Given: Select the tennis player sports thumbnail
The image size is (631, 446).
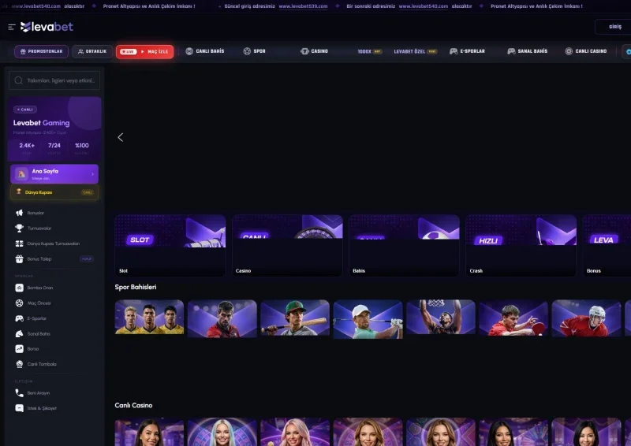Looking at the screenshot, I should tap(222, 318).
